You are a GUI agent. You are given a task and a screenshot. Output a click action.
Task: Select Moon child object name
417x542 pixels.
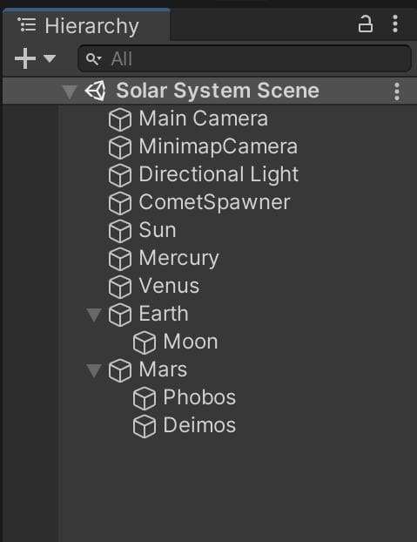[191, 342]
